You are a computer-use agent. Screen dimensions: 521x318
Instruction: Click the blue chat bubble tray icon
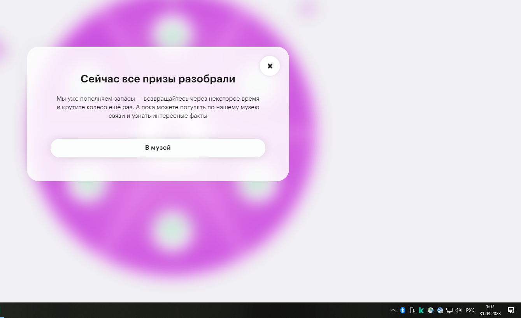pyautogui.click(x=440, y=310)
